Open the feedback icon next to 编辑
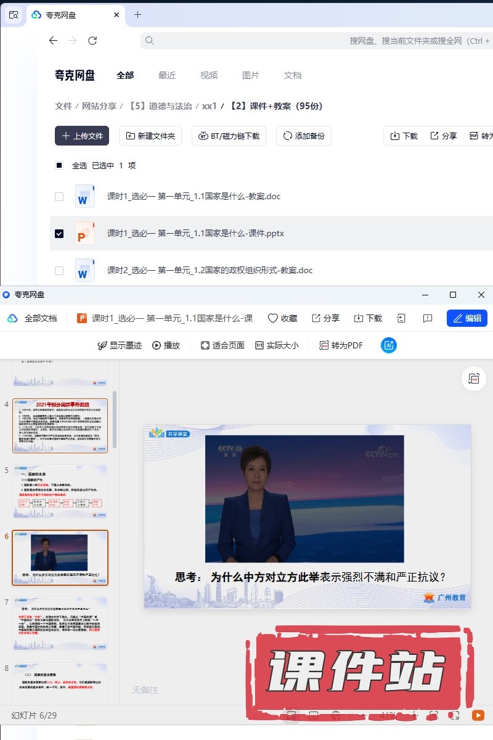The width and height of the screenshot is (493, 740). pyautogui.click(x=428, y=318)
